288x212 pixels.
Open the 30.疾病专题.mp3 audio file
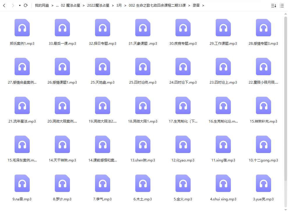coord(183,28)
